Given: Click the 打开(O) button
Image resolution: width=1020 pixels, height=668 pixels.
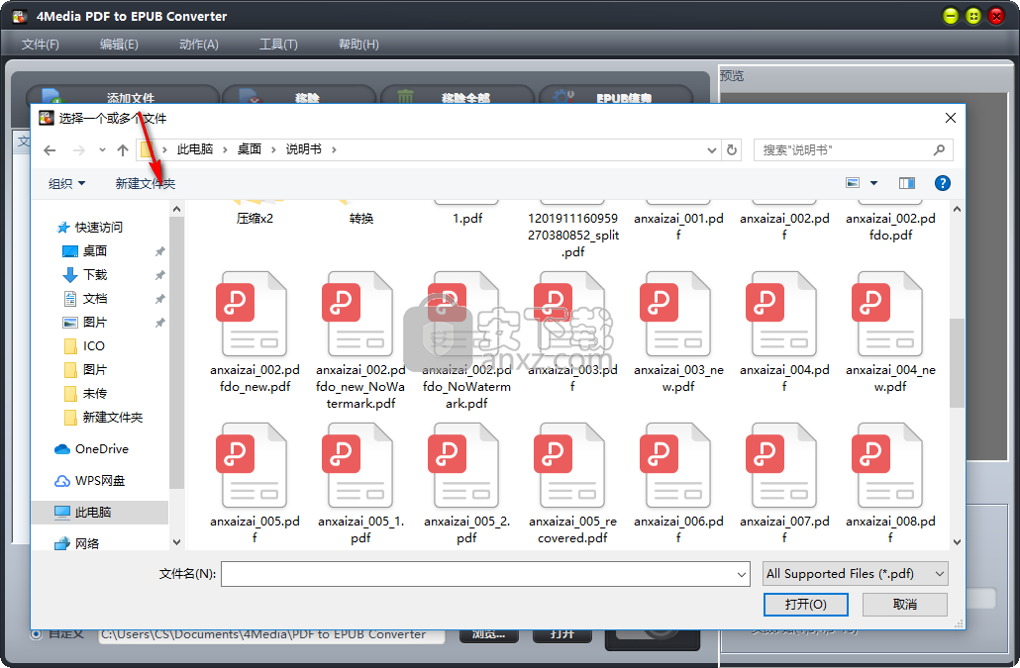Looking at the screenshot, I should point(805,605).
